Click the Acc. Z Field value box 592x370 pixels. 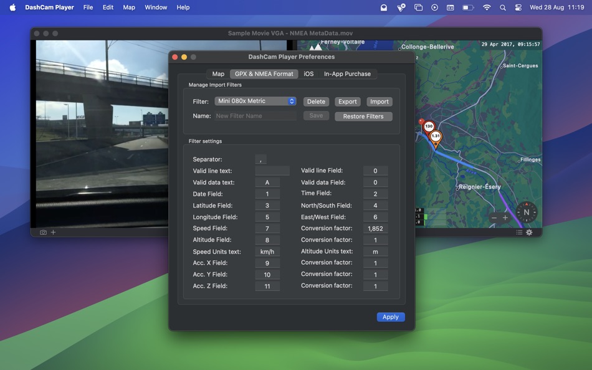coord(267,286)
